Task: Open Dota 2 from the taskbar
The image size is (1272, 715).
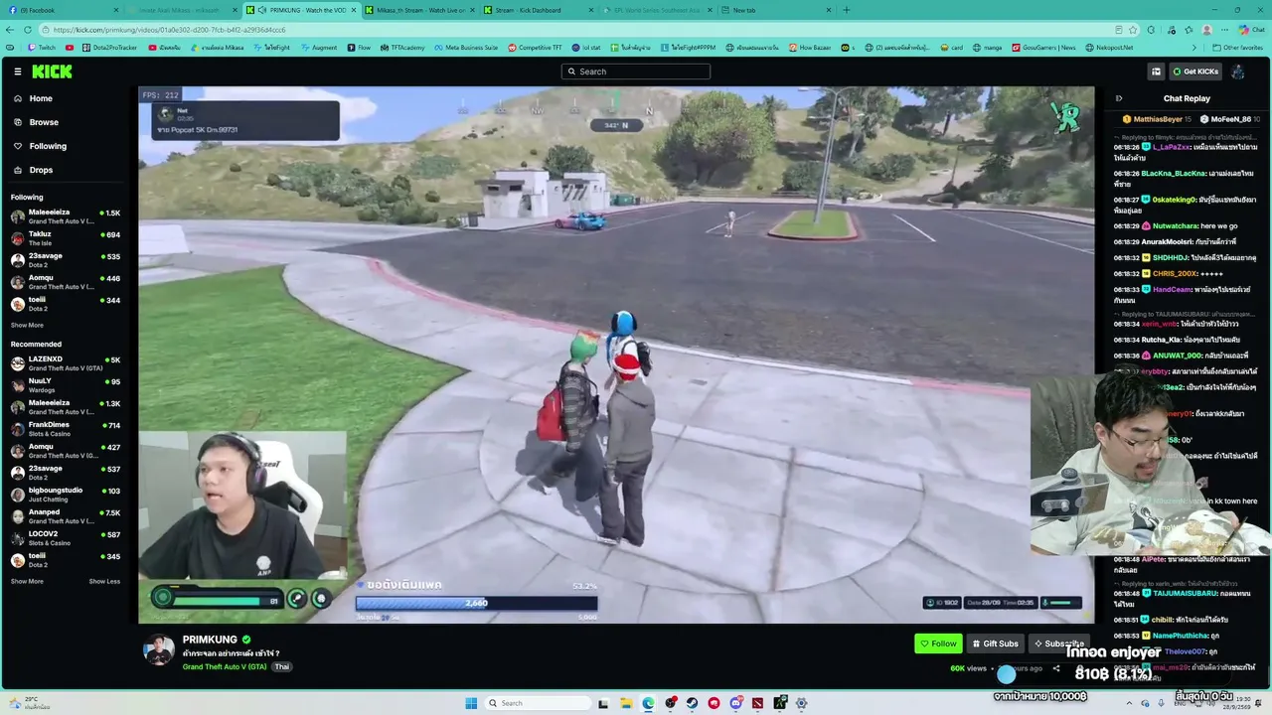Action: pyautogui.click(x=758, y=703)
